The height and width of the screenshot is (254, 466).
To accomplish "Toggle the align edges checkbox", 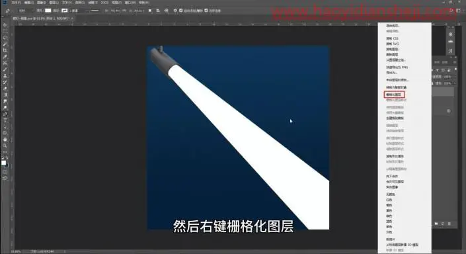I will [x=206, y=11].
